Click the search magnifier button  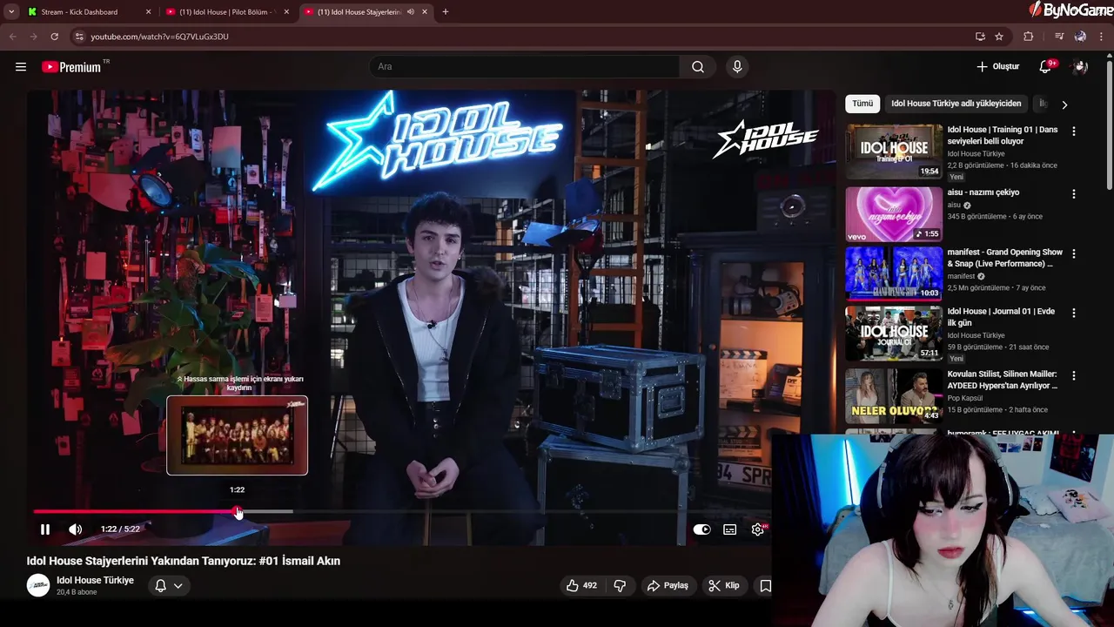click(698, 67)
